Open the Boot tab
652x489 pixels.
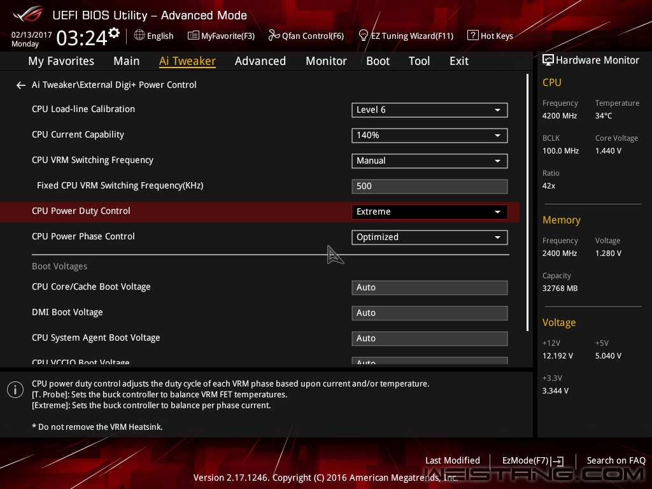[x=378, y=61]
